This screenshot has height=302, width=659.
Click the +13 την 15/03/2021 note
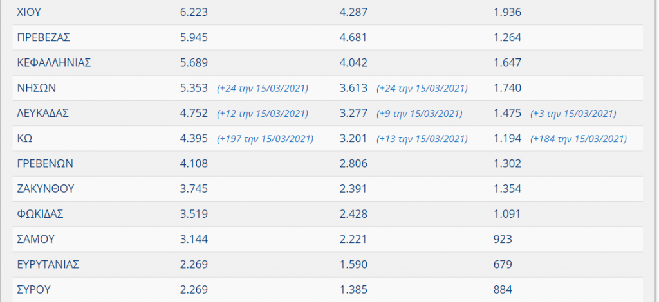[x=422, y=139]
